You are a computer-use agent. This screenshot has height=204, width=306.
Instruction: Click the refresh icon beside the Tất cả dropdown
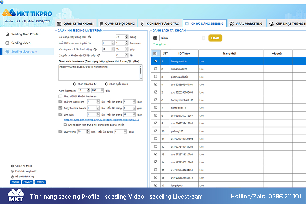pyautogui.click(x=155, y=38)
